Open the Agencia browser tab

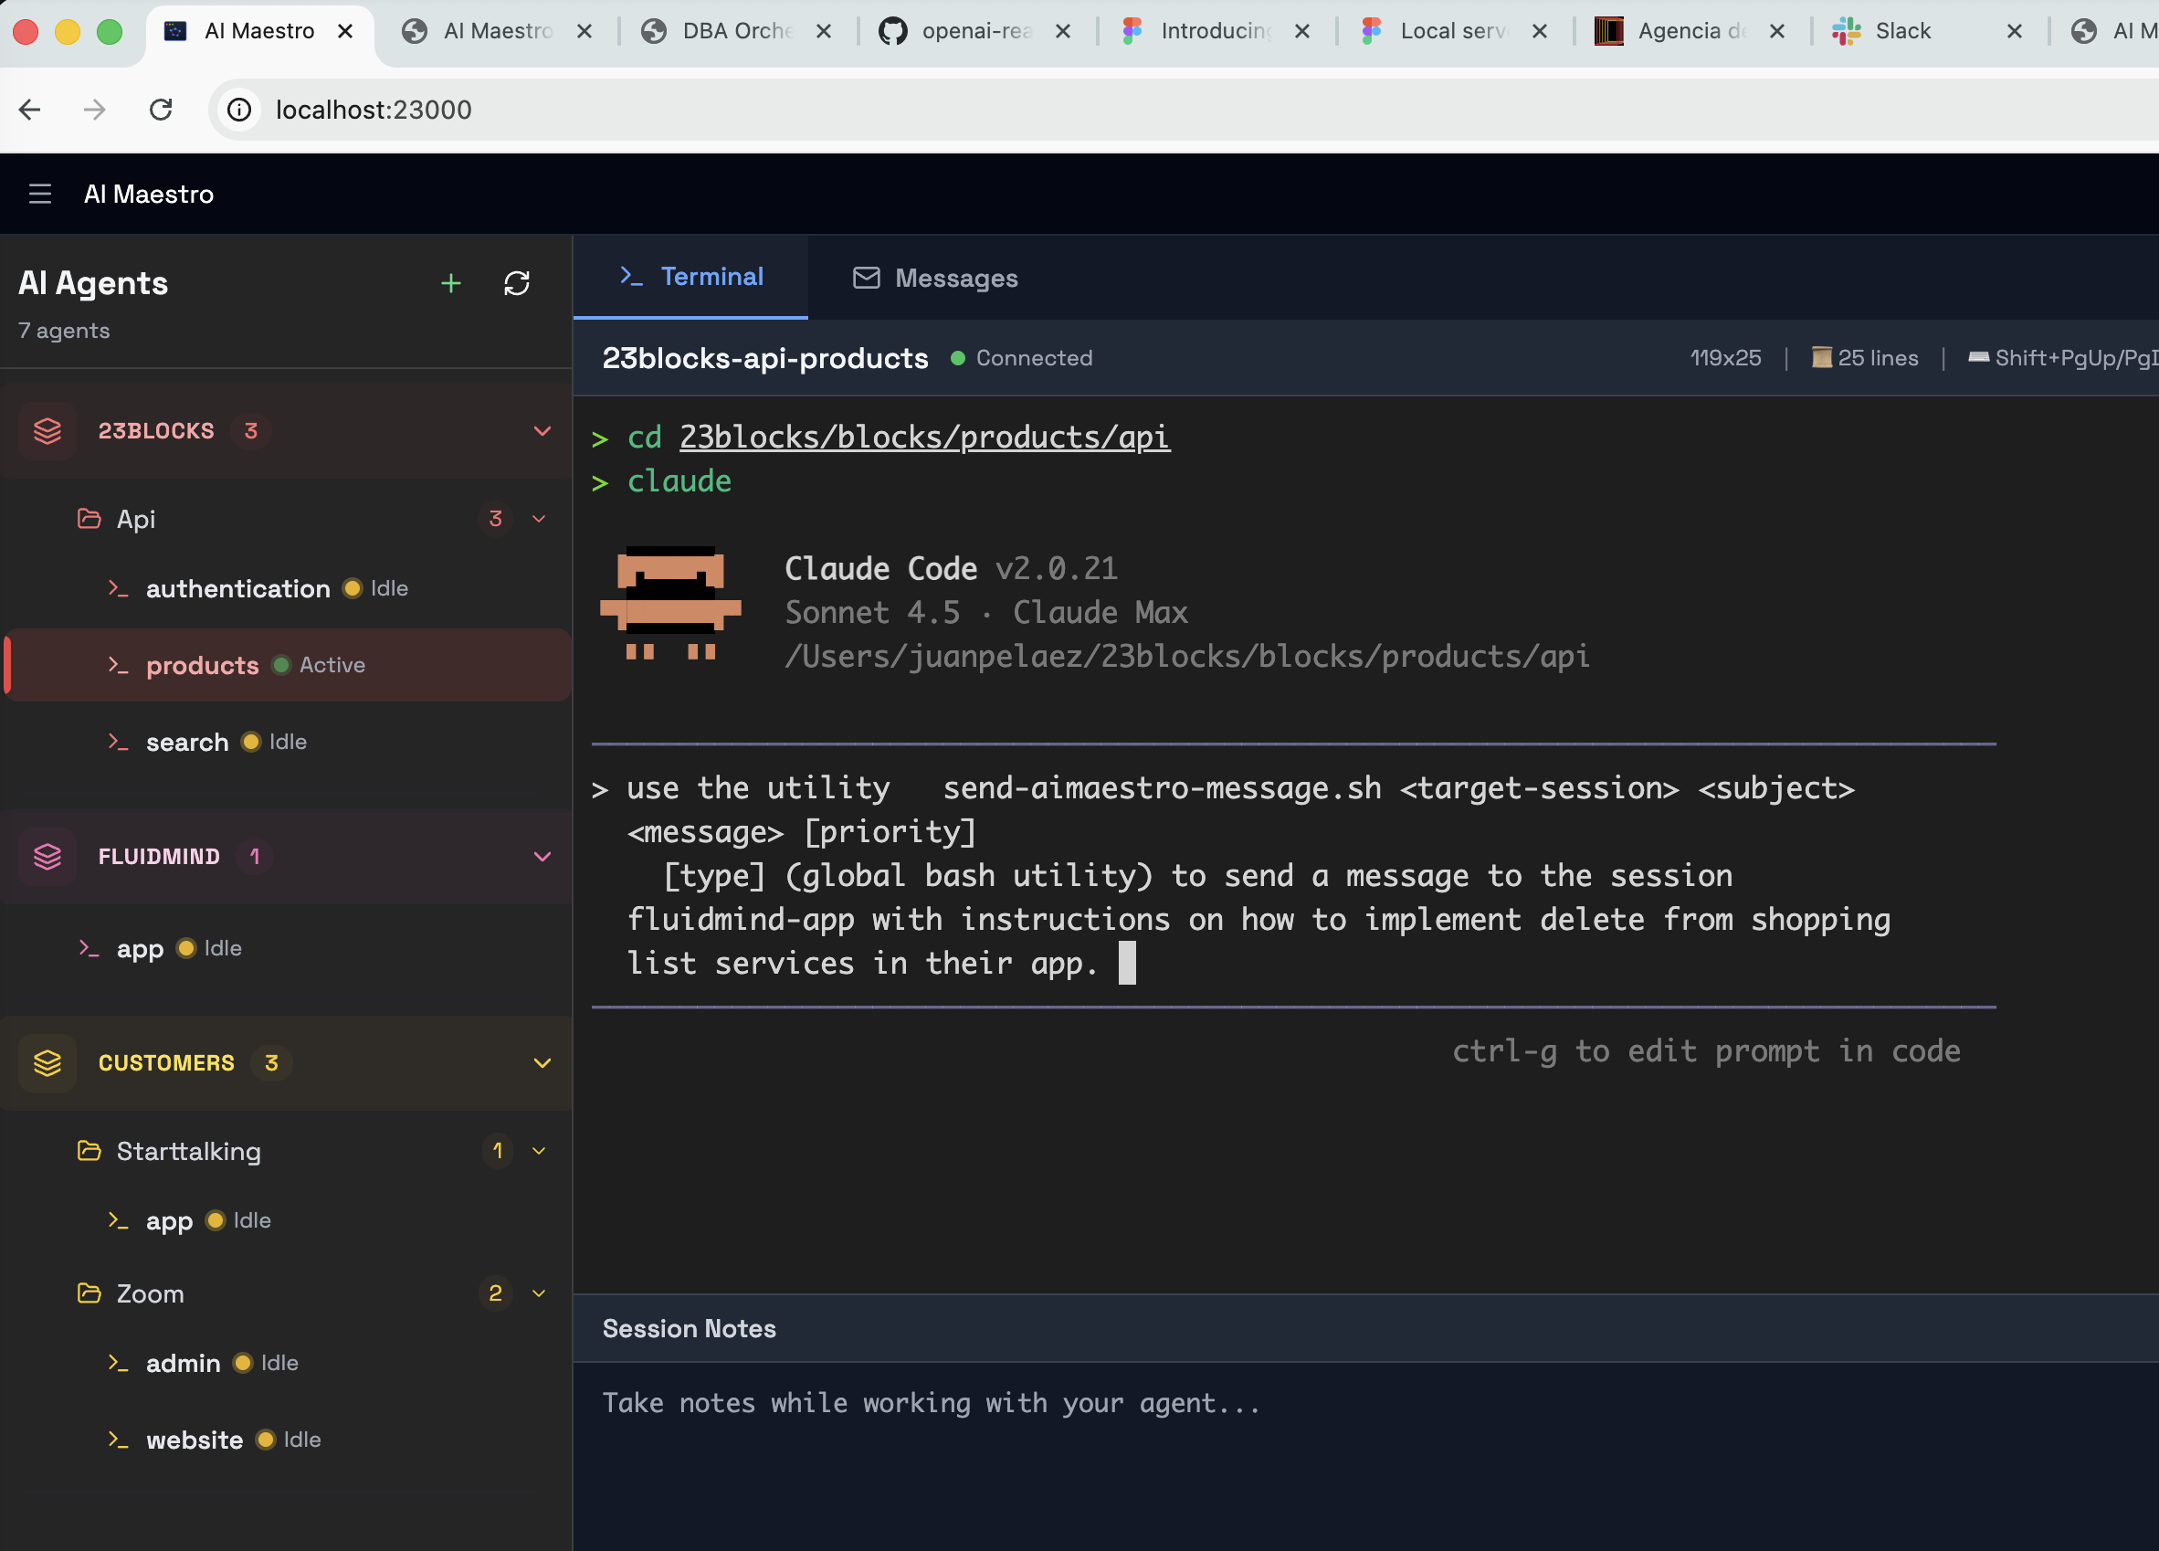(1691, 31)
